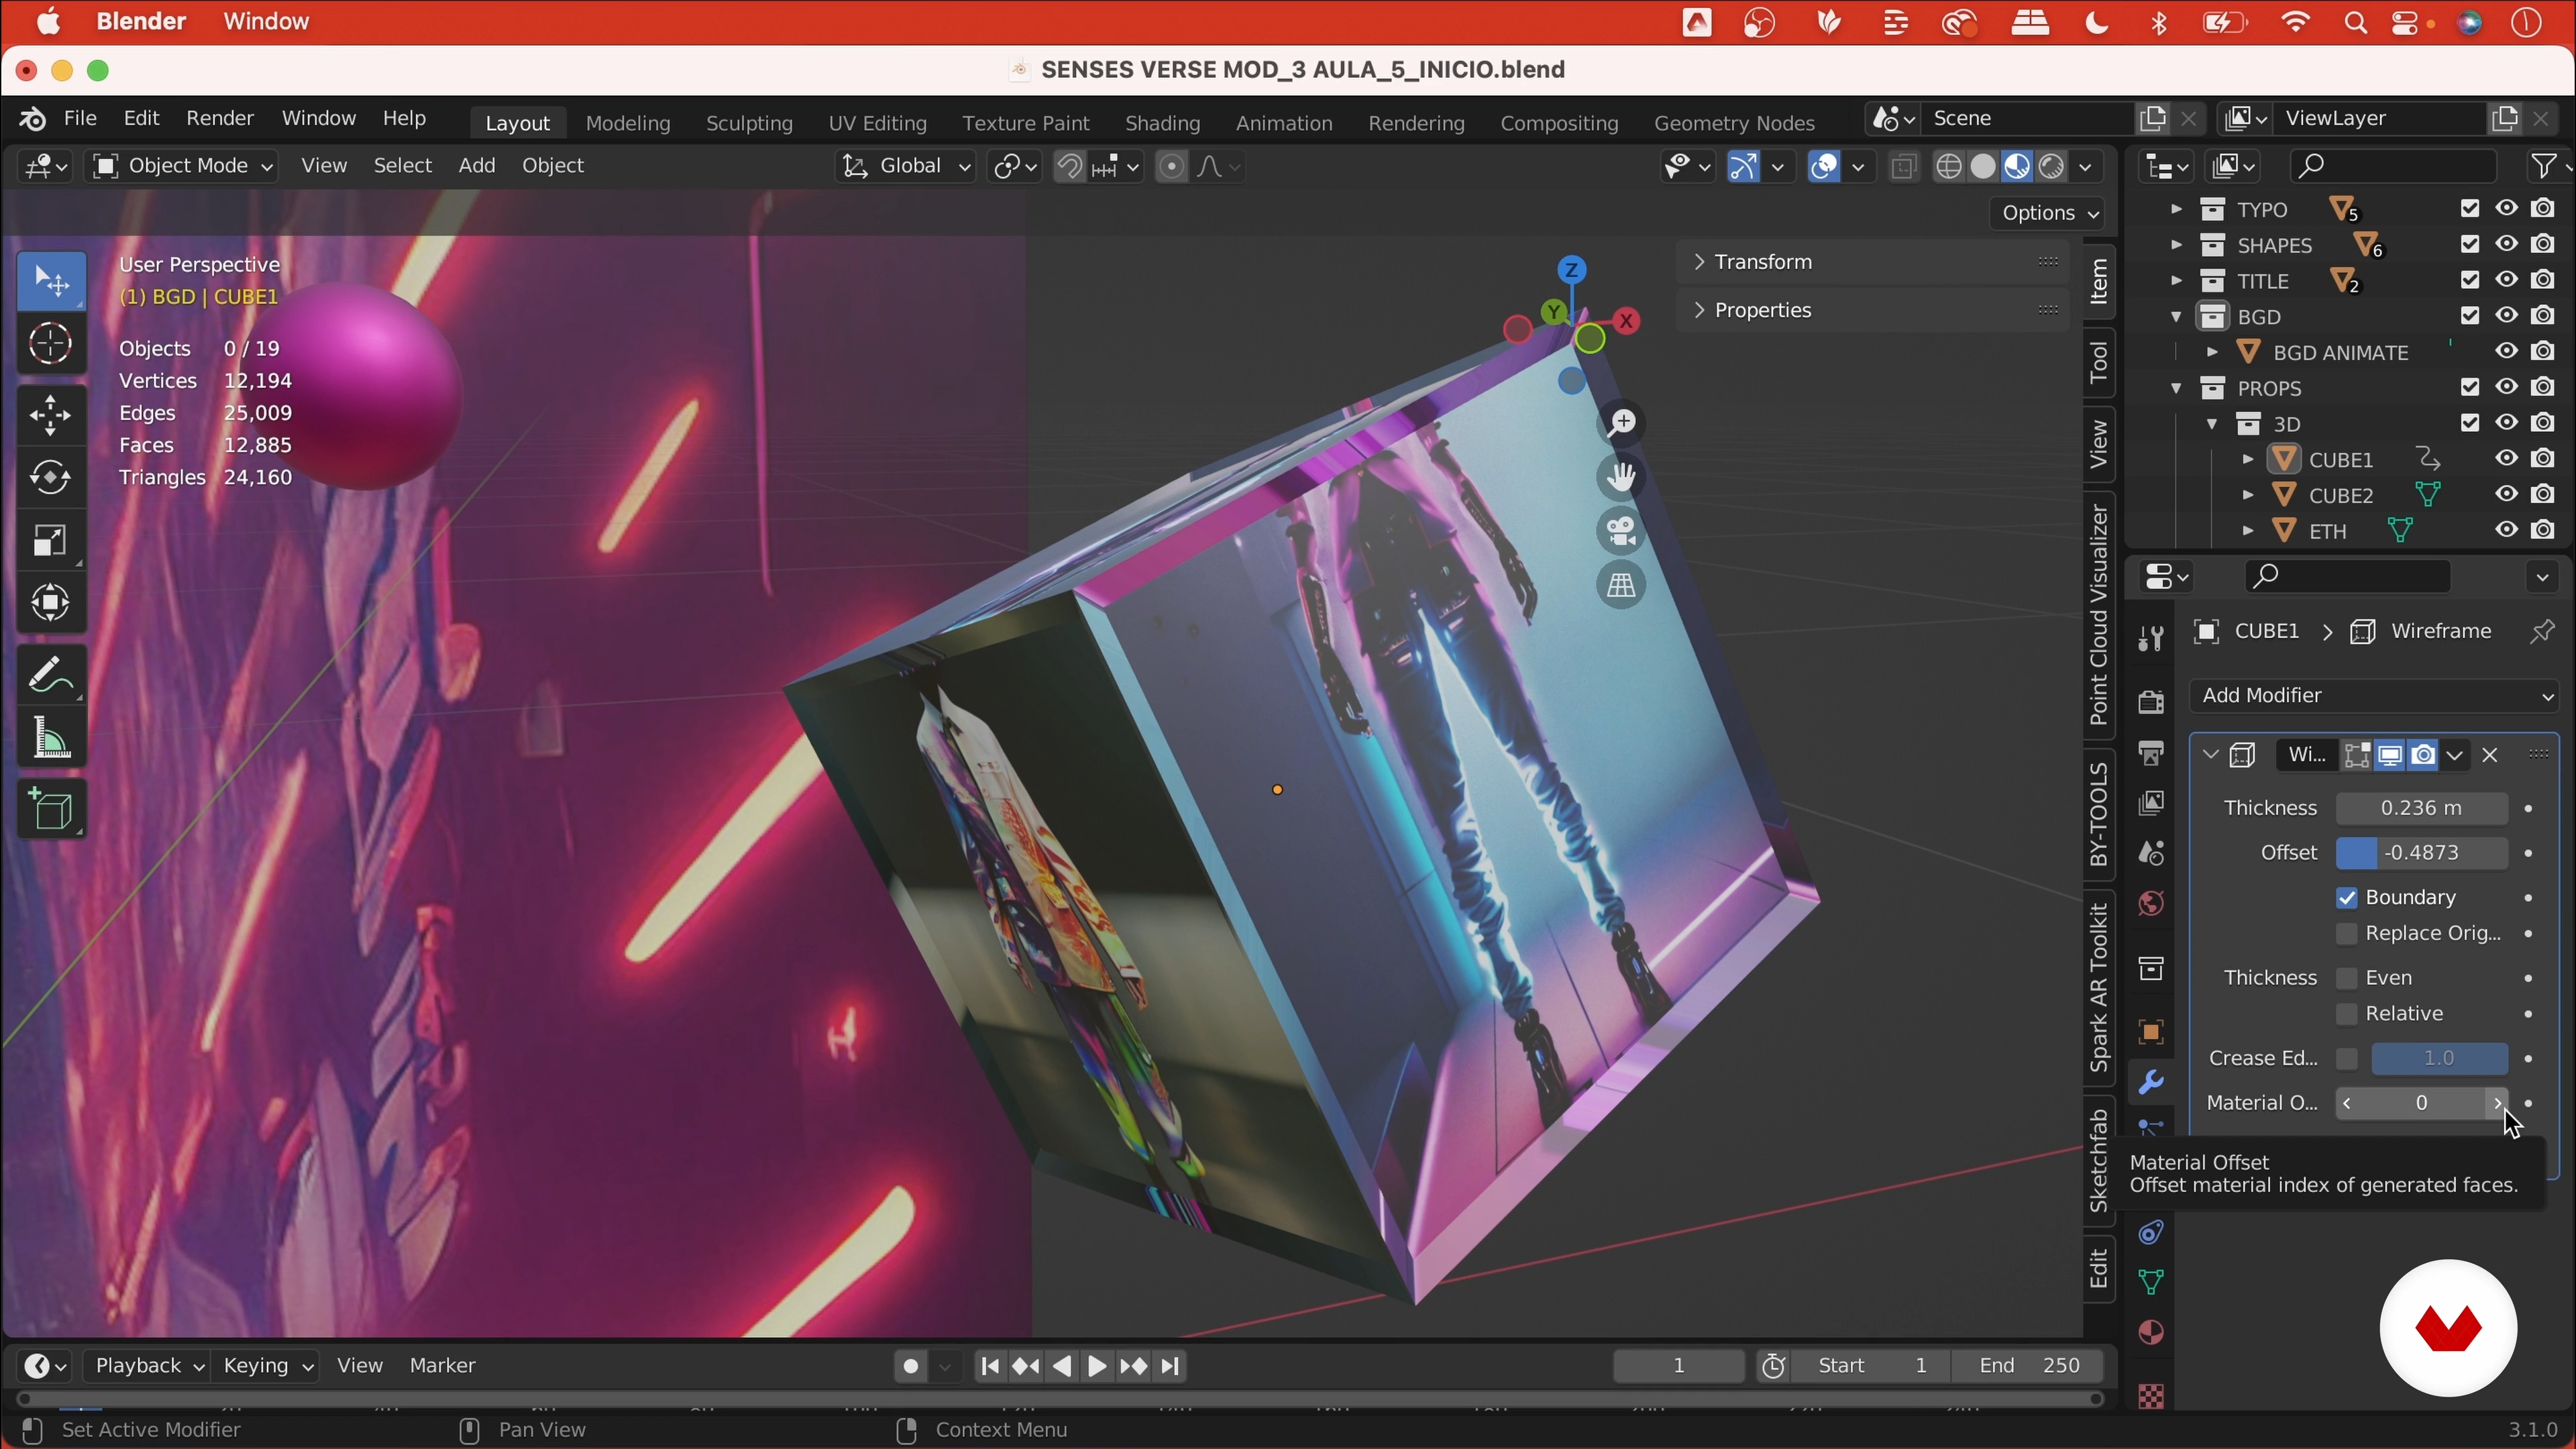Select the Add Cube tool
The height and width of the screenshot is (1449, 2576).
(50, 809)
